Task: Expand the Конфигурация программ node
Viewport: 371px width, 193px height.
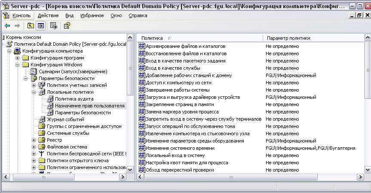Action: tap(18, 58)
